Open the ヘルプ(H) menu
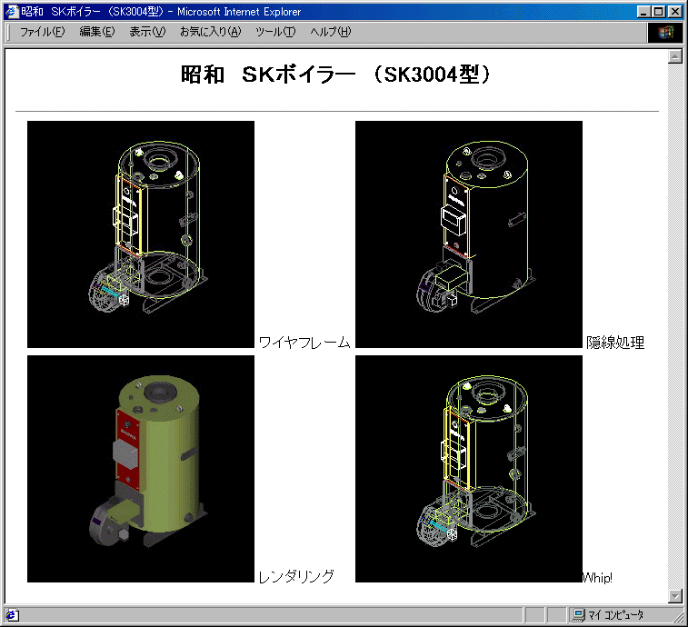Image resolution: width=688 pixels, height=627 pixels. [331, 32]
